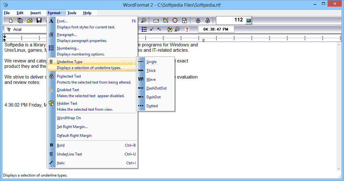The height and width of the screenshot is (181, 344).
Task: Open the File menu
Action: pyautogui.click(x=7, y=13)
